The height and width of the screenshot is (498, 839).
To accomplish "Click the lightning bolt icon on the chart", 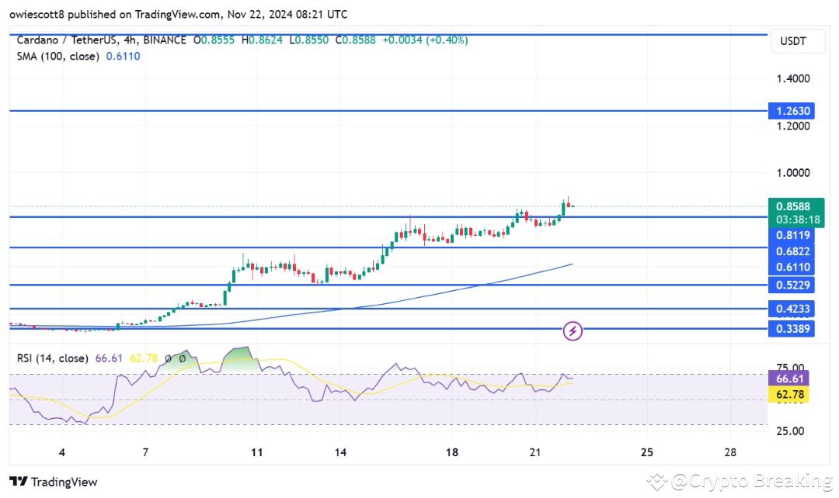I will (x=573, y=331).
